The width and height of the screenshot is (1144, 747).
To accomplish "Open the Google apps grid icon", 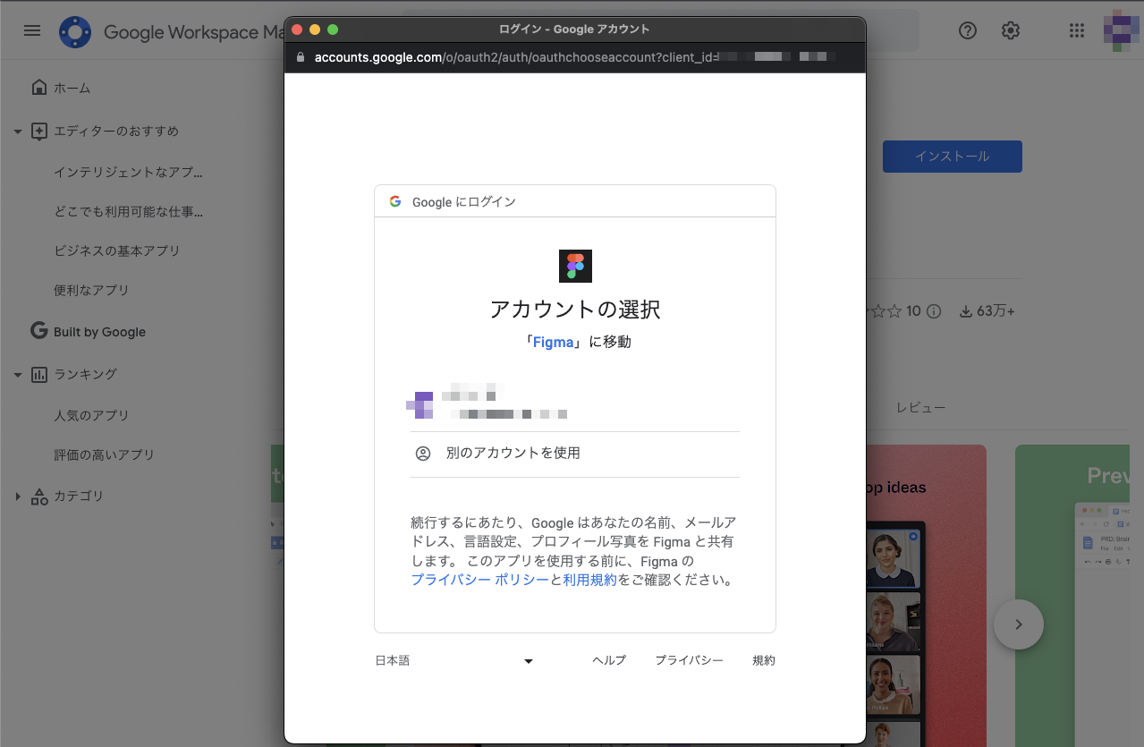I will coord(1076,30).
